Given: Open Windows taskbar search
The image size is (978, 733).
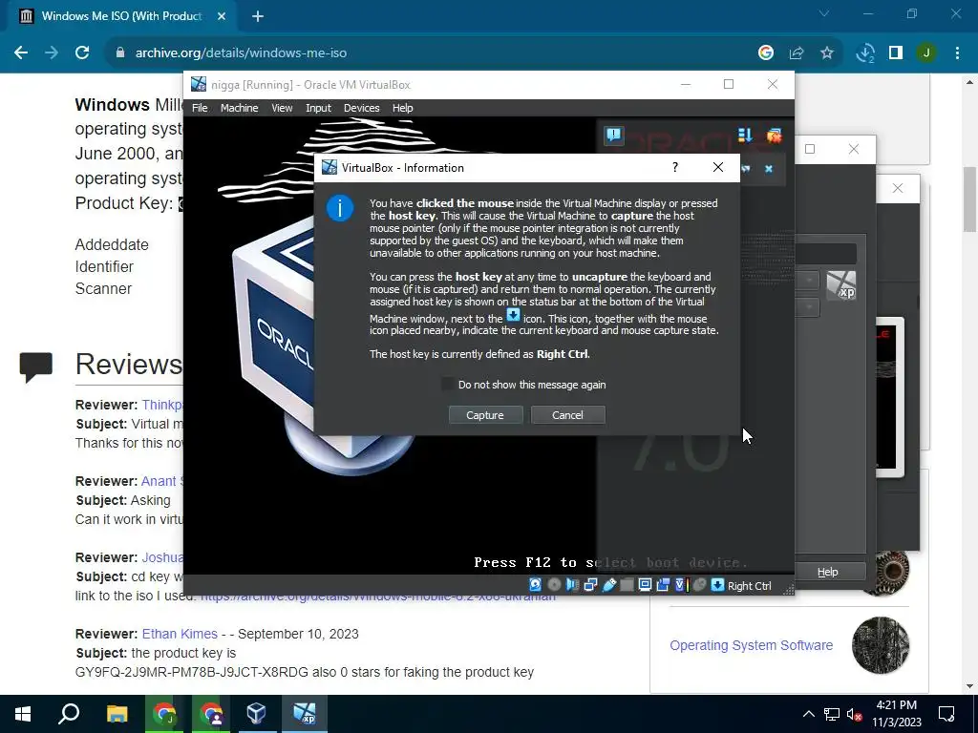Looking at the screenshot, I should point(69,714).
